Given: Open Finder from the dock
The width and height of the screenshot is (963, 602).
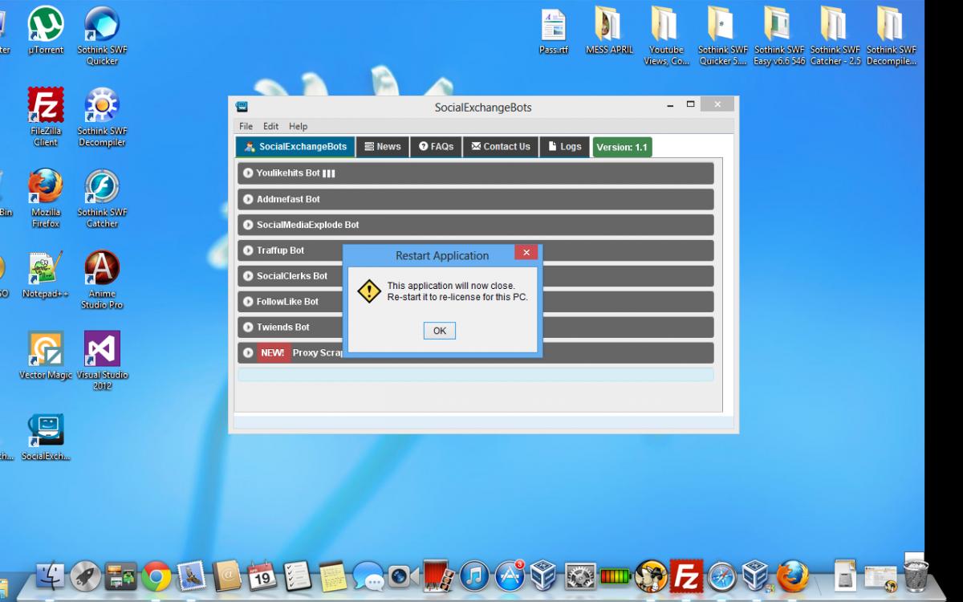Looking at the screenshot, I should point(51,576).
